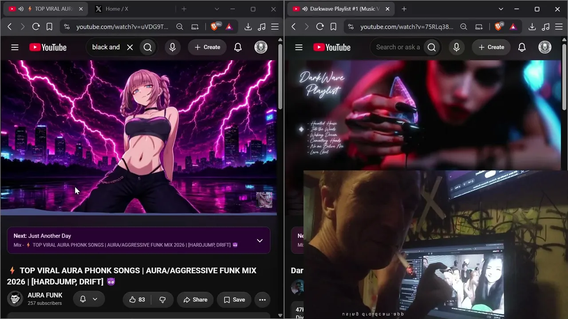View site information for left window URL
This screenshot has height=319, width=568.
point(67,27)
